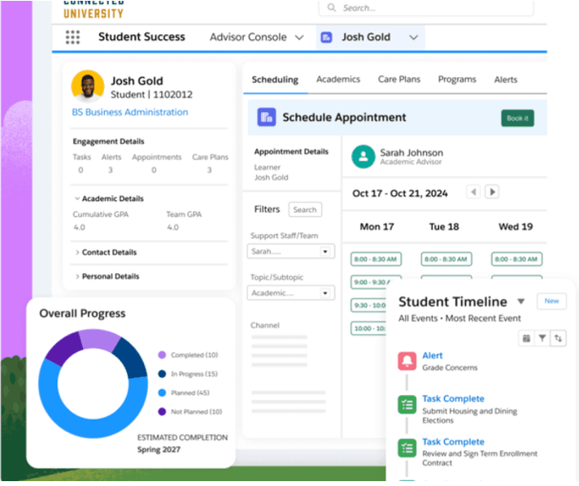Switch to the Programs tab
The image size is (579, 486).
tap(457, 80)
